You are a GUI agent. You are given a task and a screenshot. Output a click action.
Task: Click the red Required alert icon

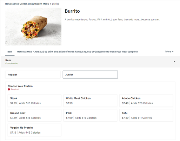point(9,89)
